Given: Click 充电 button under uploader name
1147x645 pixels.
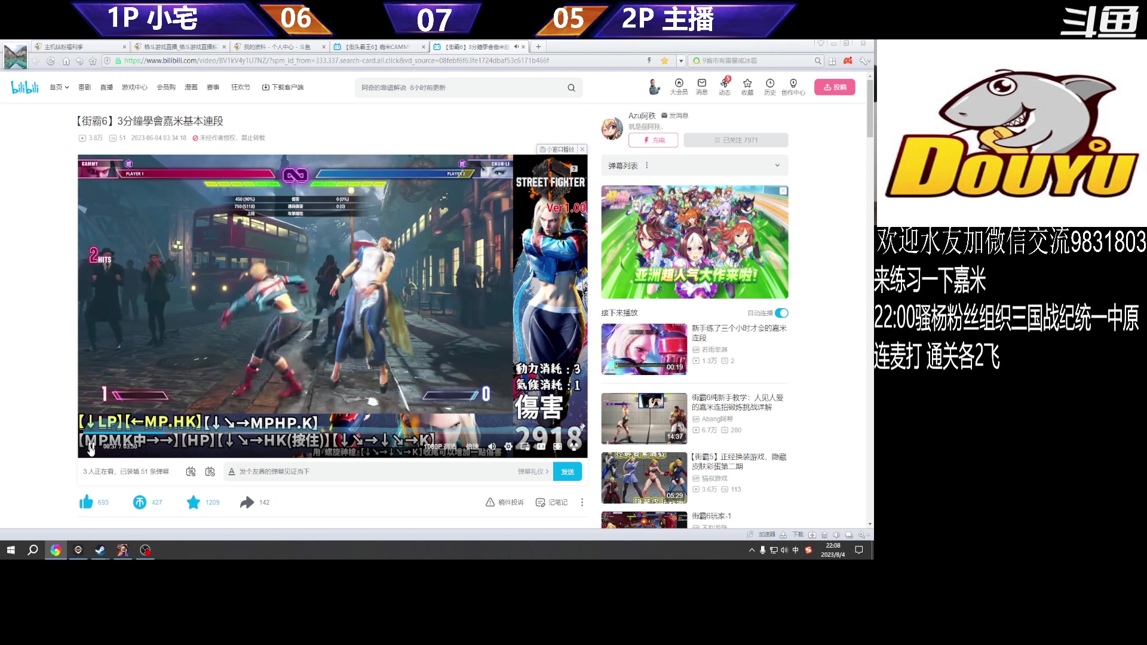Looking at the screenshot, I should coord(653,140).
